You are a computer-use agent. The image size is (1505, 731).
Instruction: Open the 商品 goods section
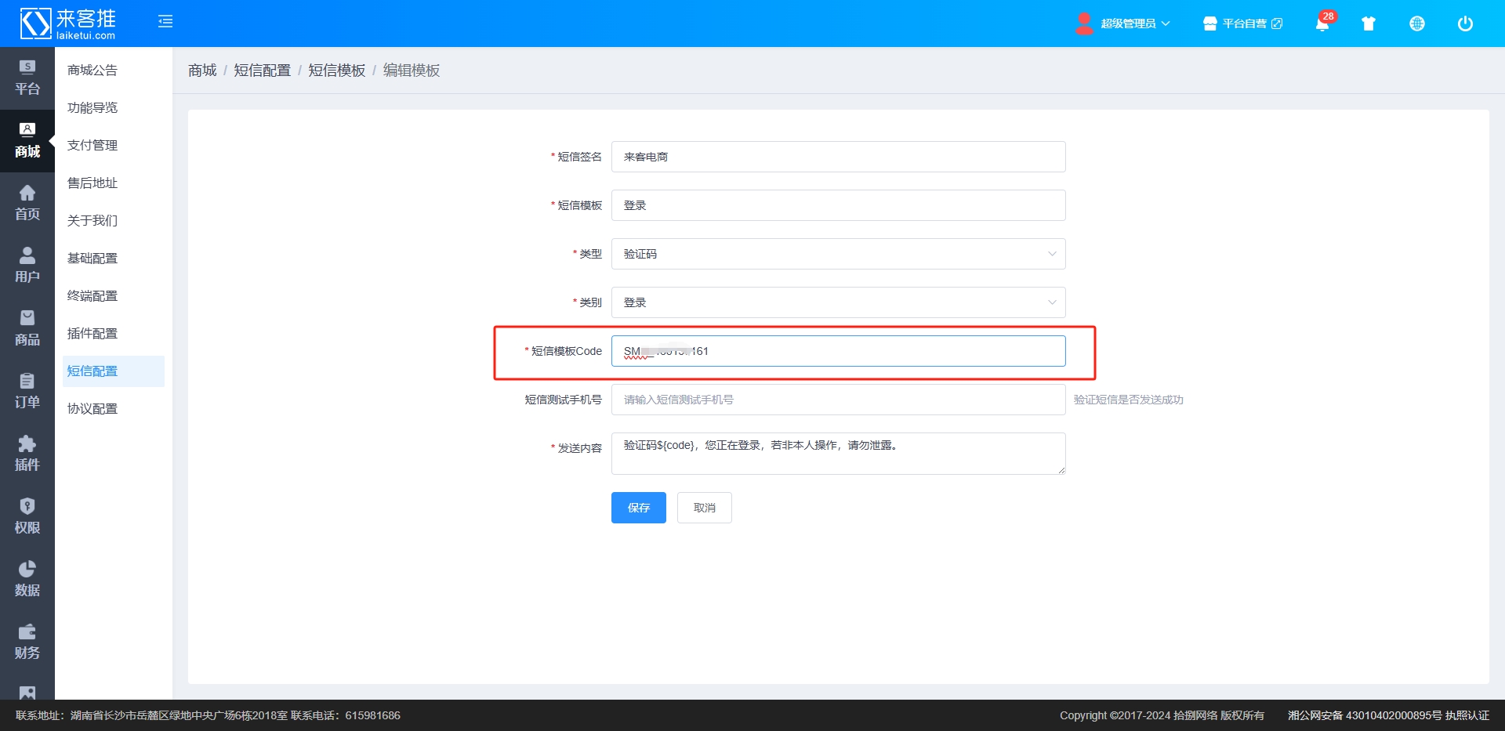[x=27, y=328]
